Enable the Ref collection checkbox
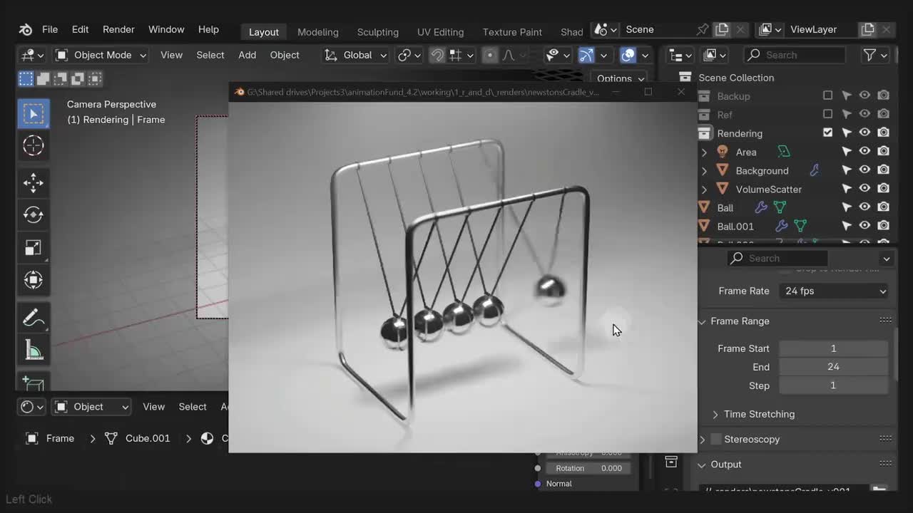 (x=827, y=114)
